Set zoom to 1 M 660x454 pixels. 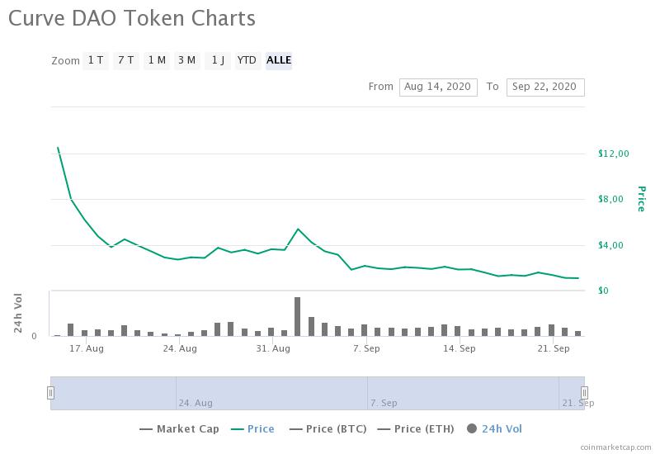(156, 60)
